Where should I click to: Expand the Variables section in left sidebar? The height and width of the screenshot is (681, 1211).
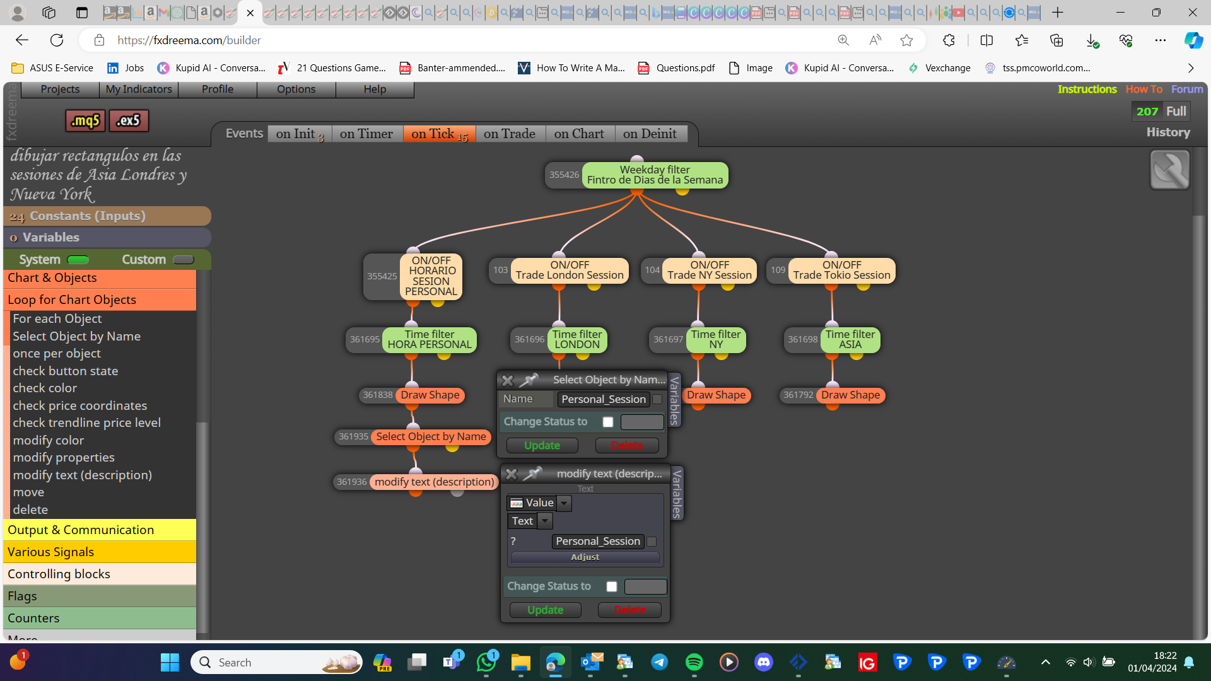pos(107,238)
